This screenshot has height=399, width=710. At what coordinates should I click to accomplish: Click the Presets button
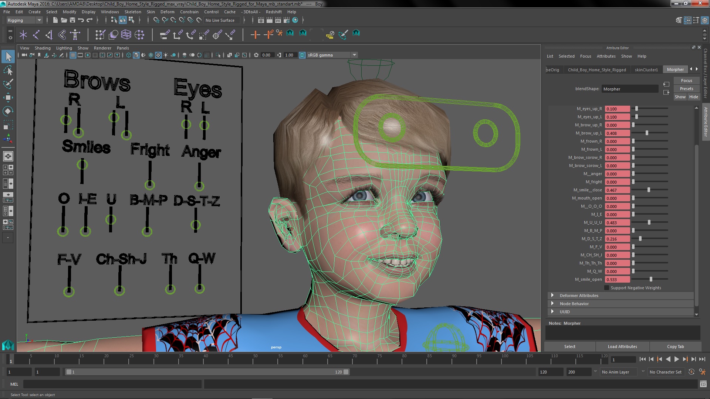coord(686,89)
